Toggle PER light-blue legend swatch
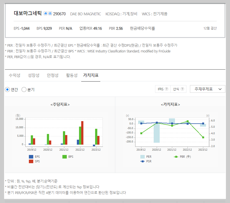Screen dimensions: 230x203 143,157
